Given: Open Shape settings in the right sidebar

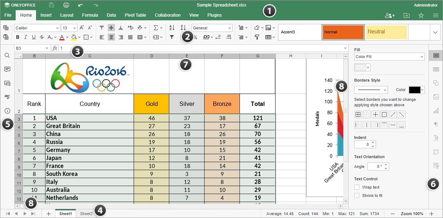Looking at the screenshot, I should [x=436, y=83].
